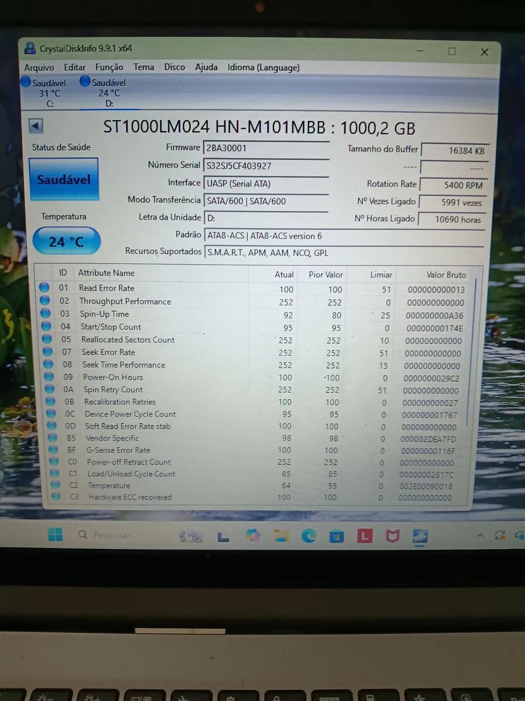Image resolution: width=525 pixels, height=701 pixels.
Task: Click the Recursos Suportados field
Action: pyautogui.click(x=345, y=252)
